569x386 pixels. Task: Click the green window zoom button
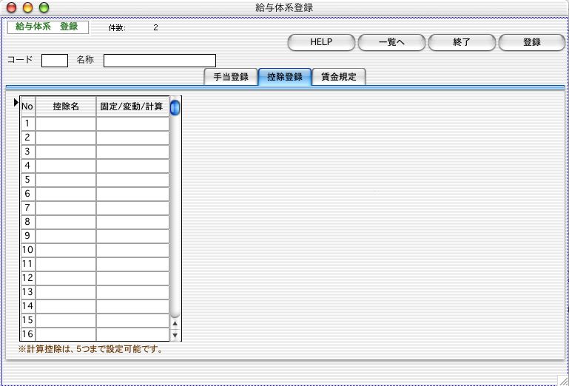pos(44,7)
